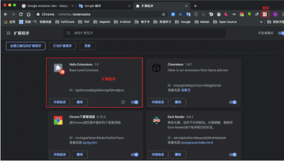Click the Dark Reader masked figure toolbar icon
This screenshot has width=284, height=161.
point(234,14)
